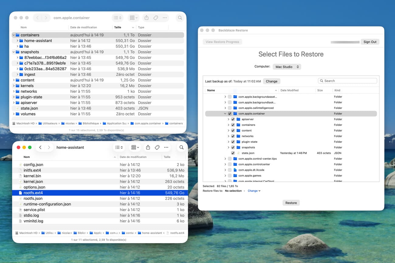Uncheck the com.apple.container folder checkbox

point(230,114)
